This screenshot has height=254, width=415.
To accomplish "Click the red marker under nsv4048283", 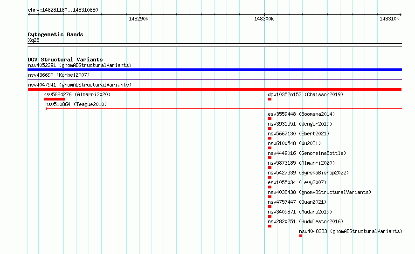I will pyautogui.click(x=300, y=236).
